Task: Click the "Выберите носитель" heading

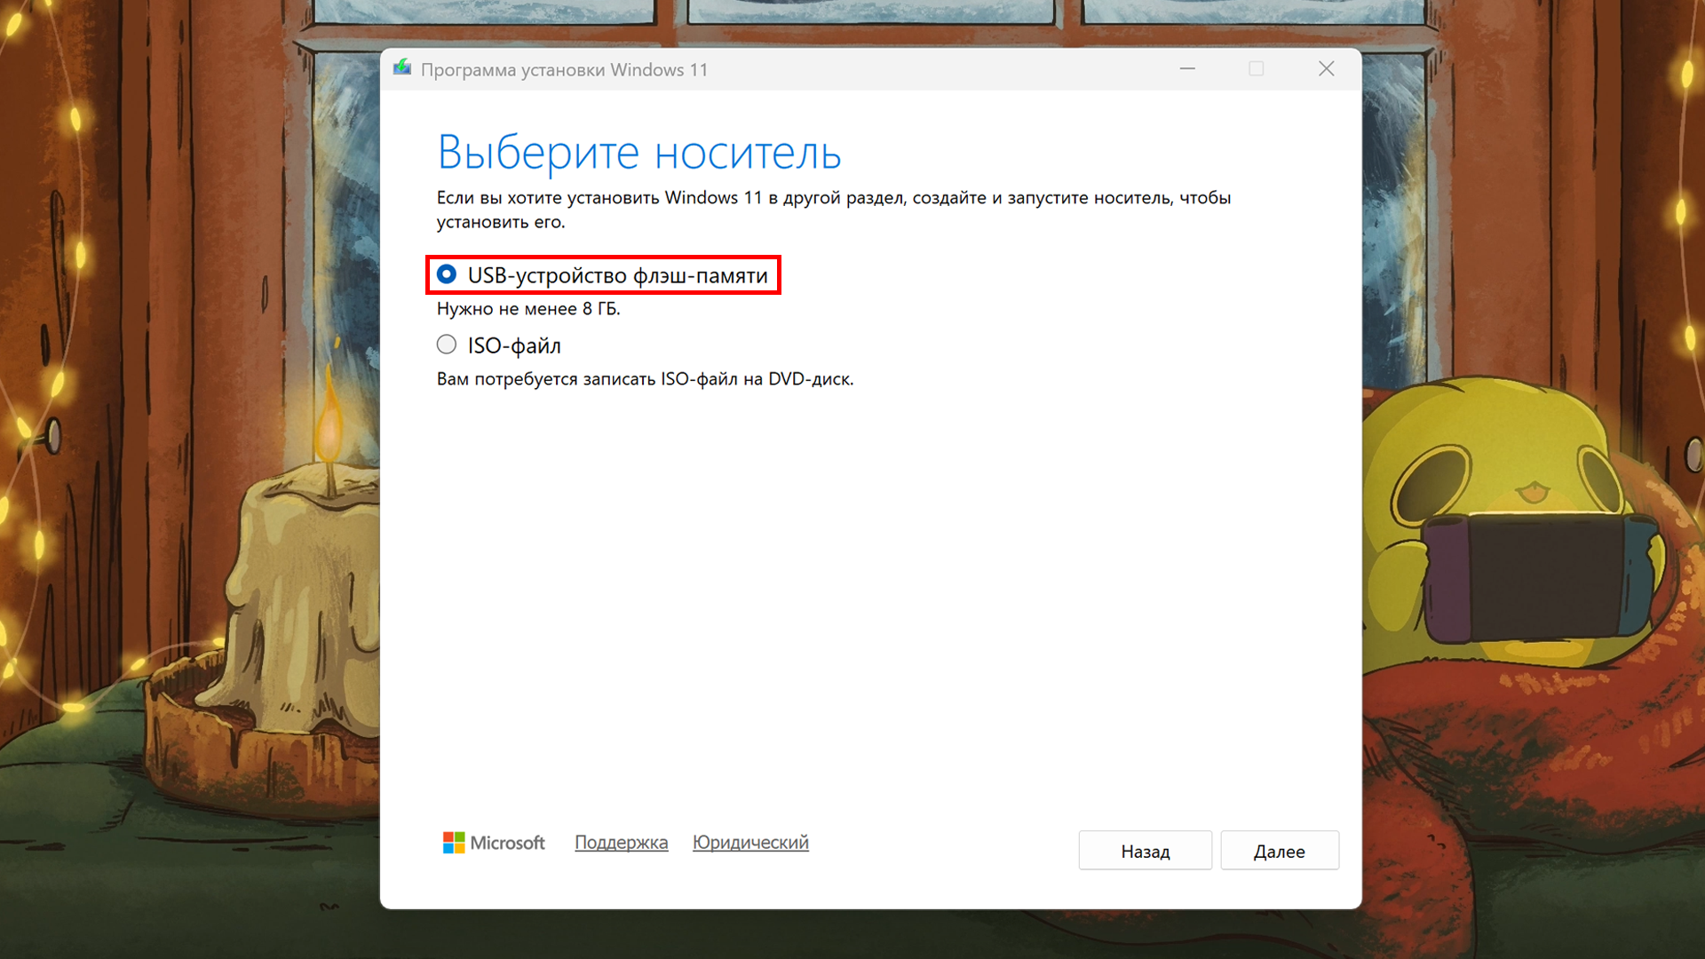Action: pyautogui.click(x=638, y=153)
